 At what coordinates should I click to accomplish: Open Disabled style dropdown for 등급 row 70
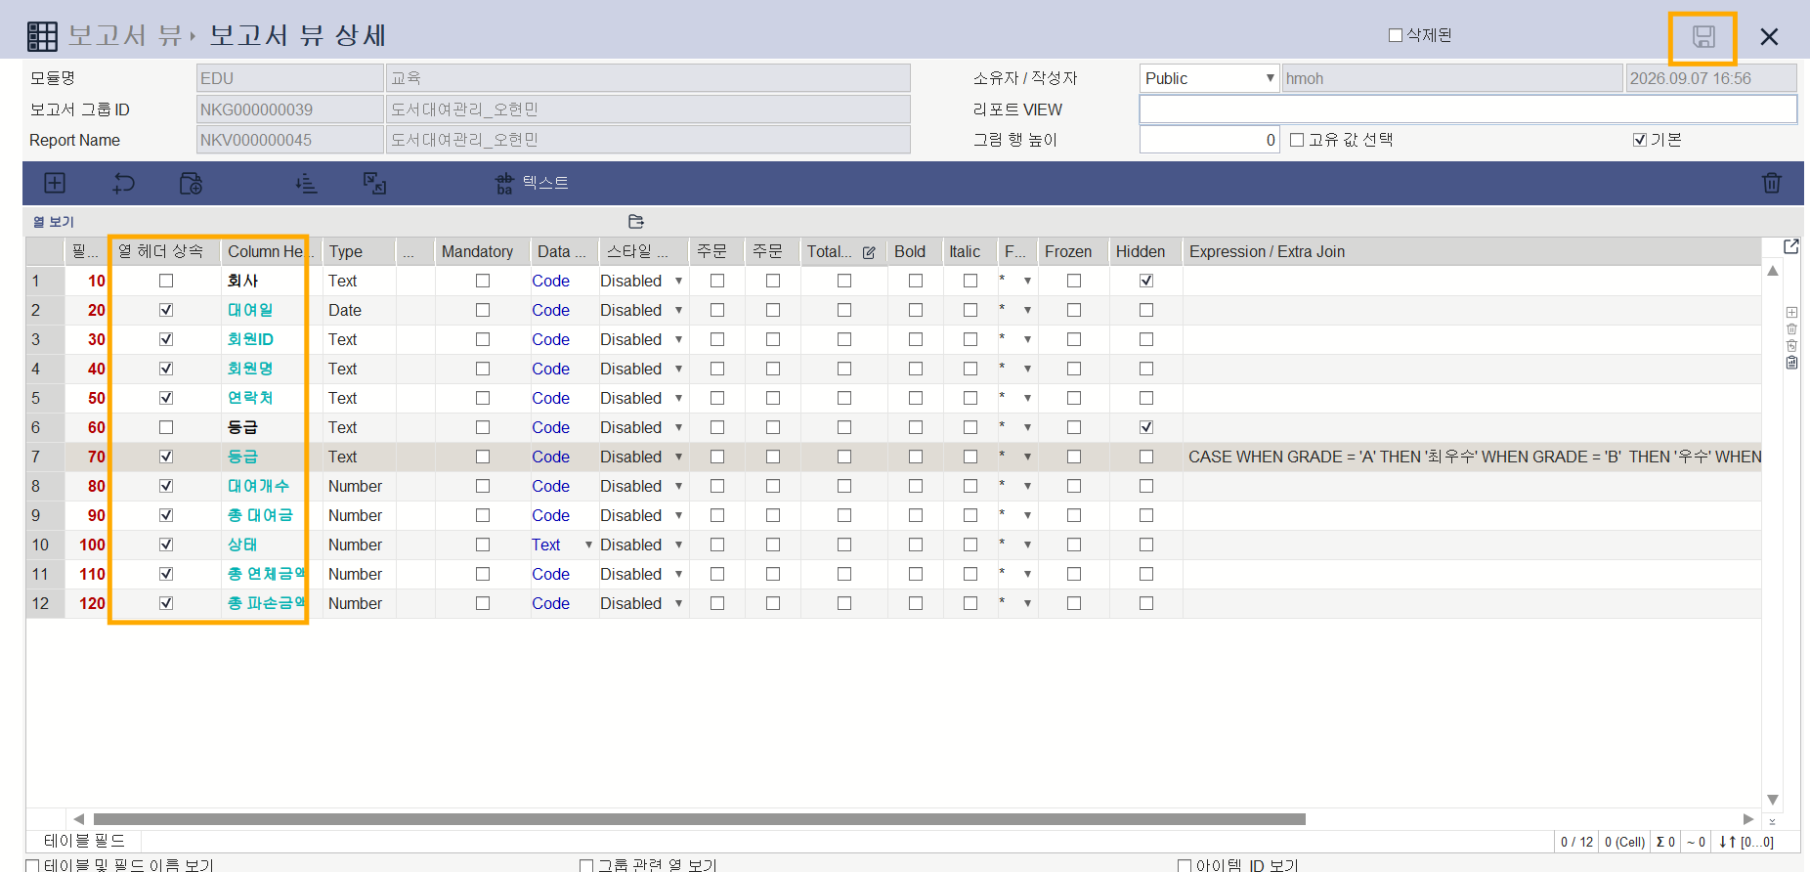pos(678,457)
